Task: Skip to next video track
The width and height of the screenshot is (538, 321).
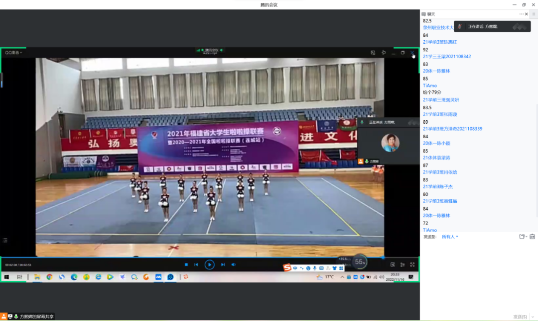Action: (x=223, y=265)
